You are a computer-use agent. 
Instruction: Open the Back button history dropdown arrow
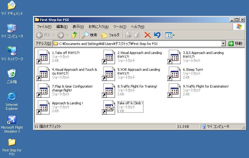[54, 35]
